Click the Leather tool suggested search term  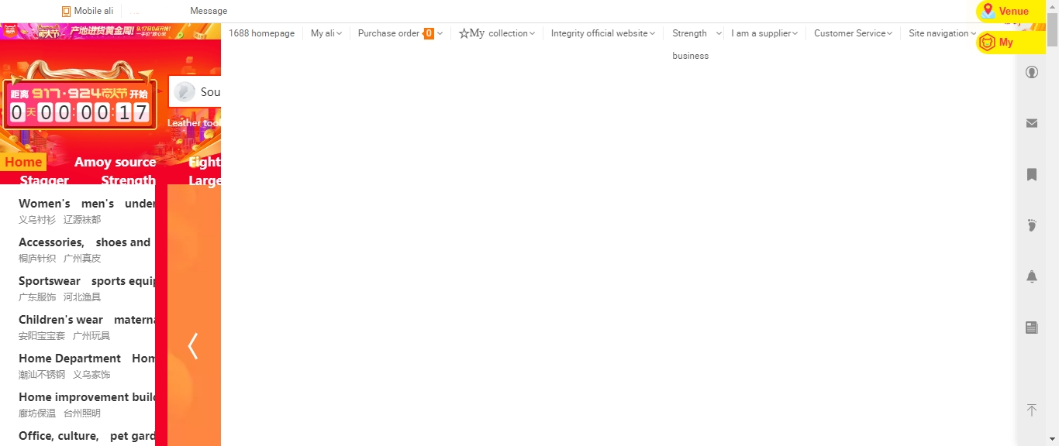pos(194,123)
